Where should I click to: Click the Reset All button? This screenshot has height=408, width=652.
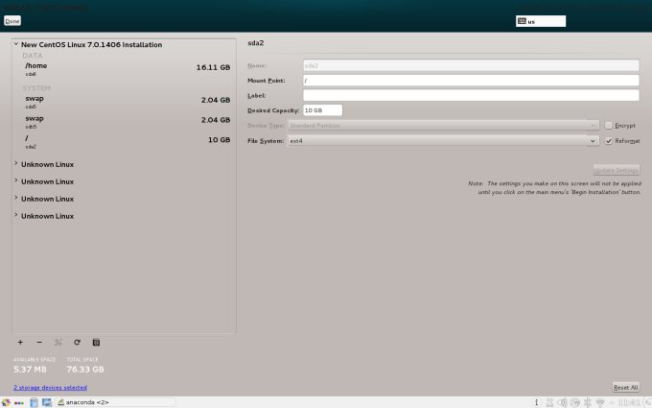coord(625,387)
